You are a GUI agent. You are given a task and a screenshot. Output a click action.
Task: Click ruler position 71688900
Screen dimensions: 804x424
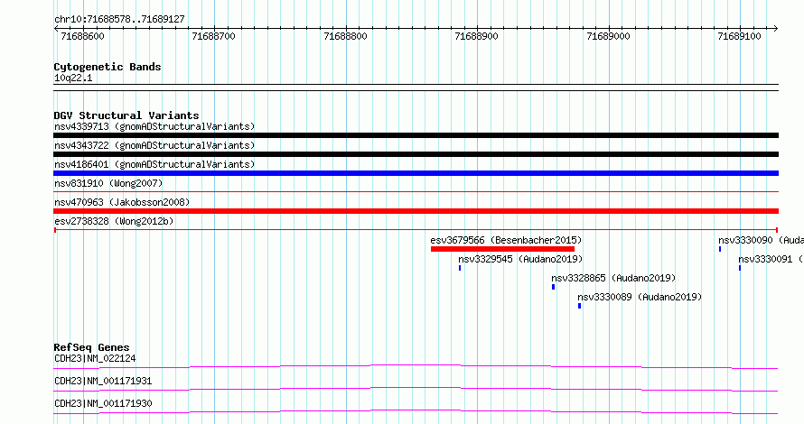click(x=476, y=36)
